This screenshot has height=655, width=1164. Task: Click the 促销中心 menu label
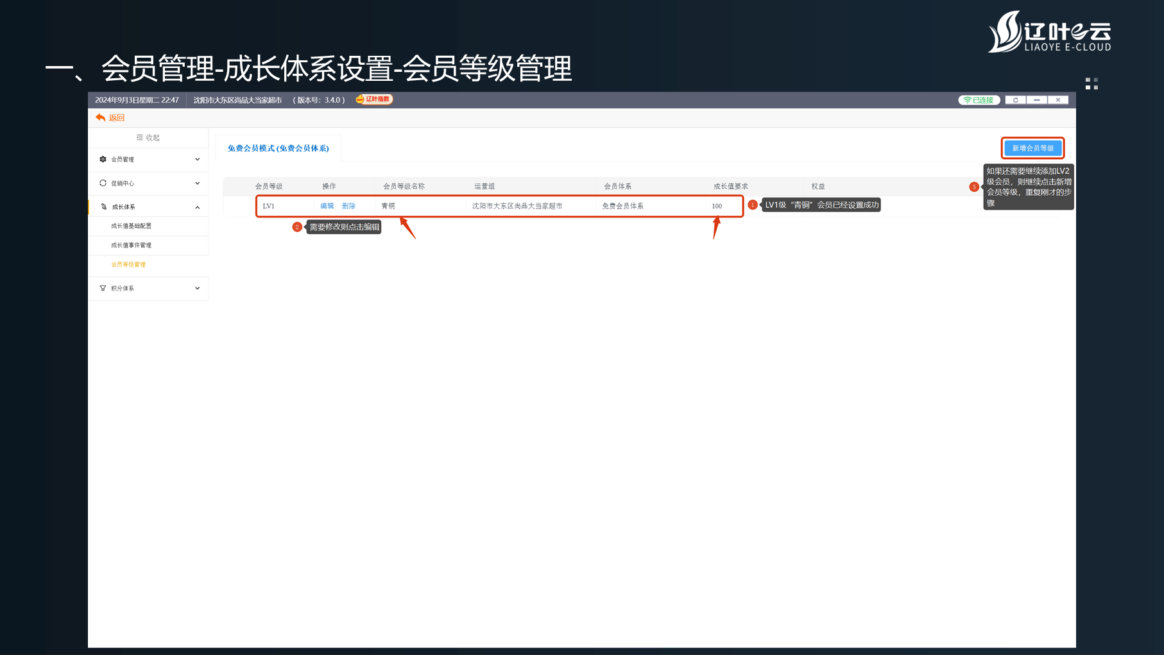click(123, 183)
